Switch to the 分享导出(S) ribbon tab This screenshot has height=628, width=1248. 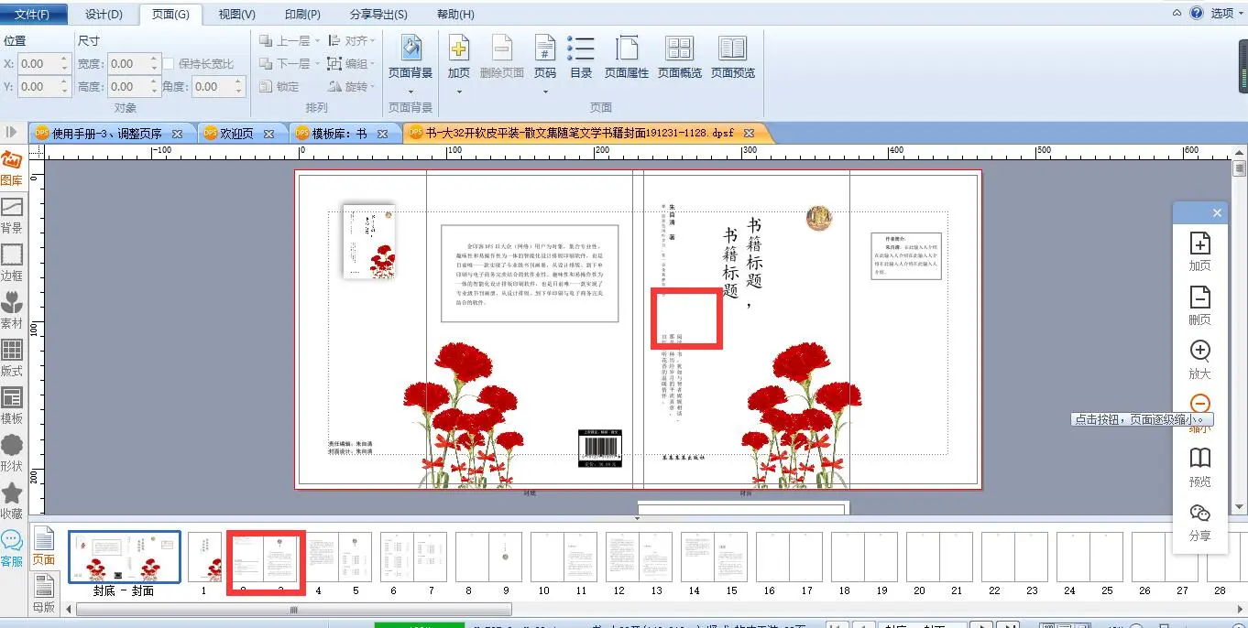point(378,14)
